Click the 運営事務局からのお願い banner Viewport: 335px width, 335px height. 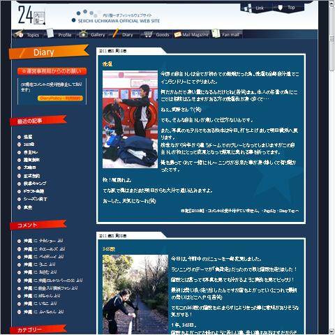[52, 71]
